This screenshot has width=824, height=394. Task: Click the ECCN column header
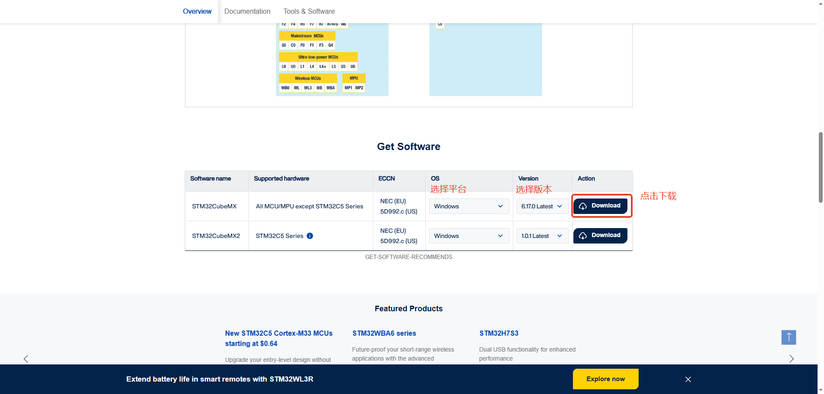point(386,178)
